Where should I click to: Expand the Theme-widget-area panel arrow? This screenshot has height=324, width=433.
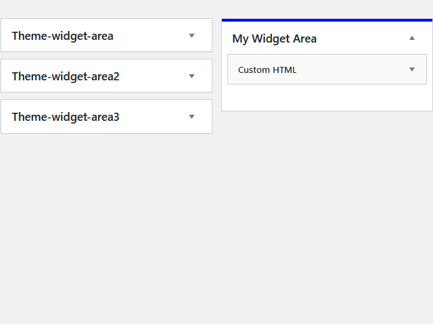pos(191,36)
